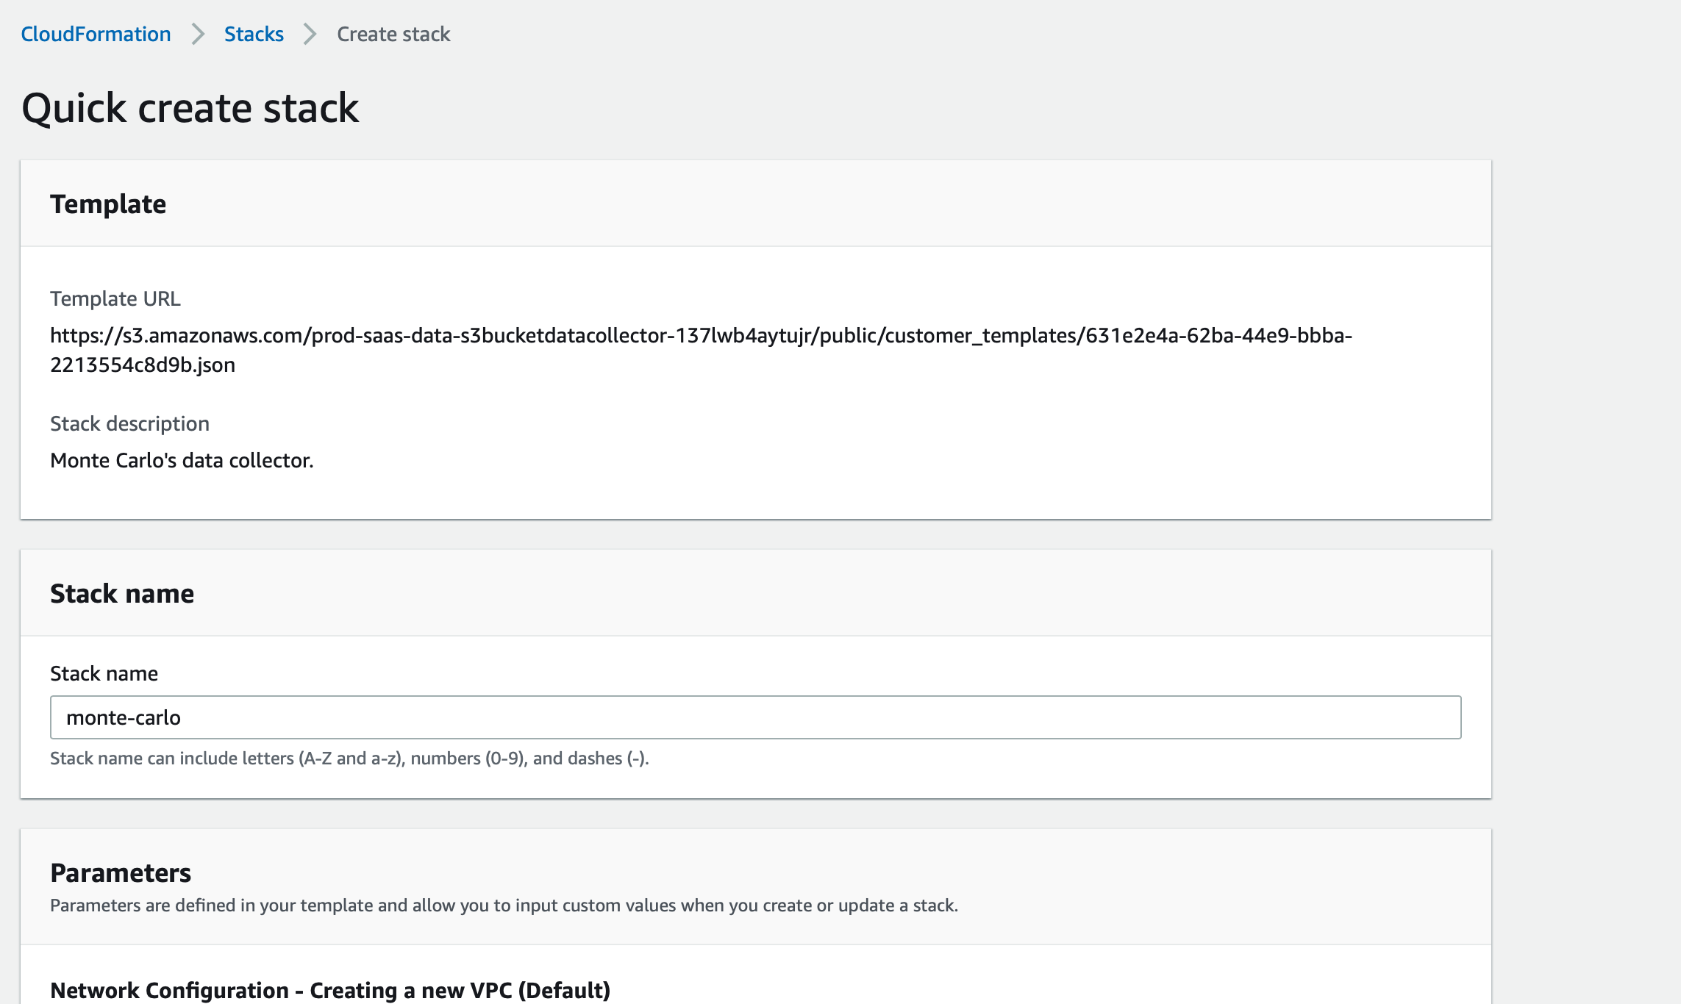Go to the Stacks breadcrumb link
Viewport: 1681px width, 1004px height.
point(254,34)
